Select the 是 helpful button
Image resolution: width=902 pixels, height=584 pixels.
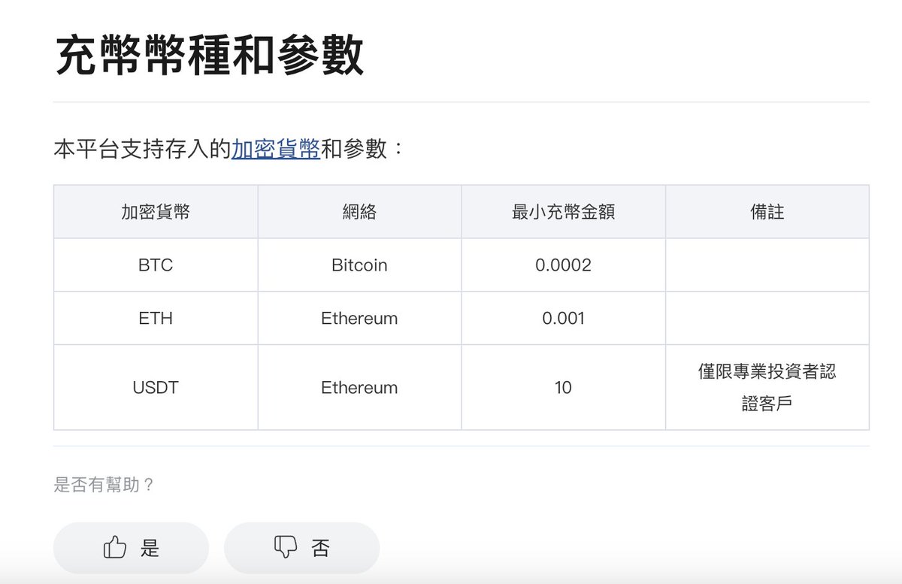(x=131, y=548)
